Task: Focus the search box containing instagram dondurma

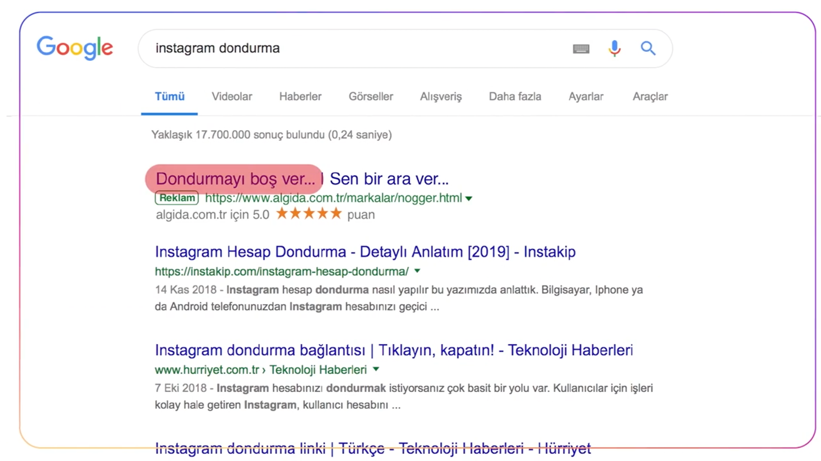Action: pyautogui.click(x=405, y=48)
